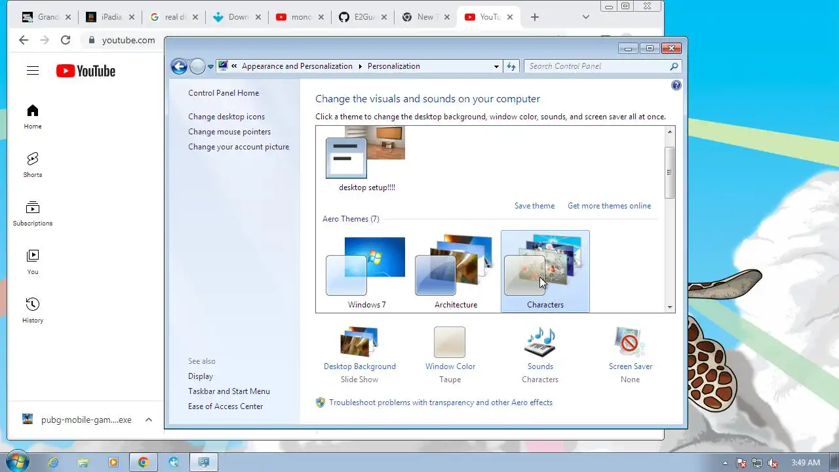Open the Windows Start button
The height and width of the screenshot is (472, 839).
16,462
